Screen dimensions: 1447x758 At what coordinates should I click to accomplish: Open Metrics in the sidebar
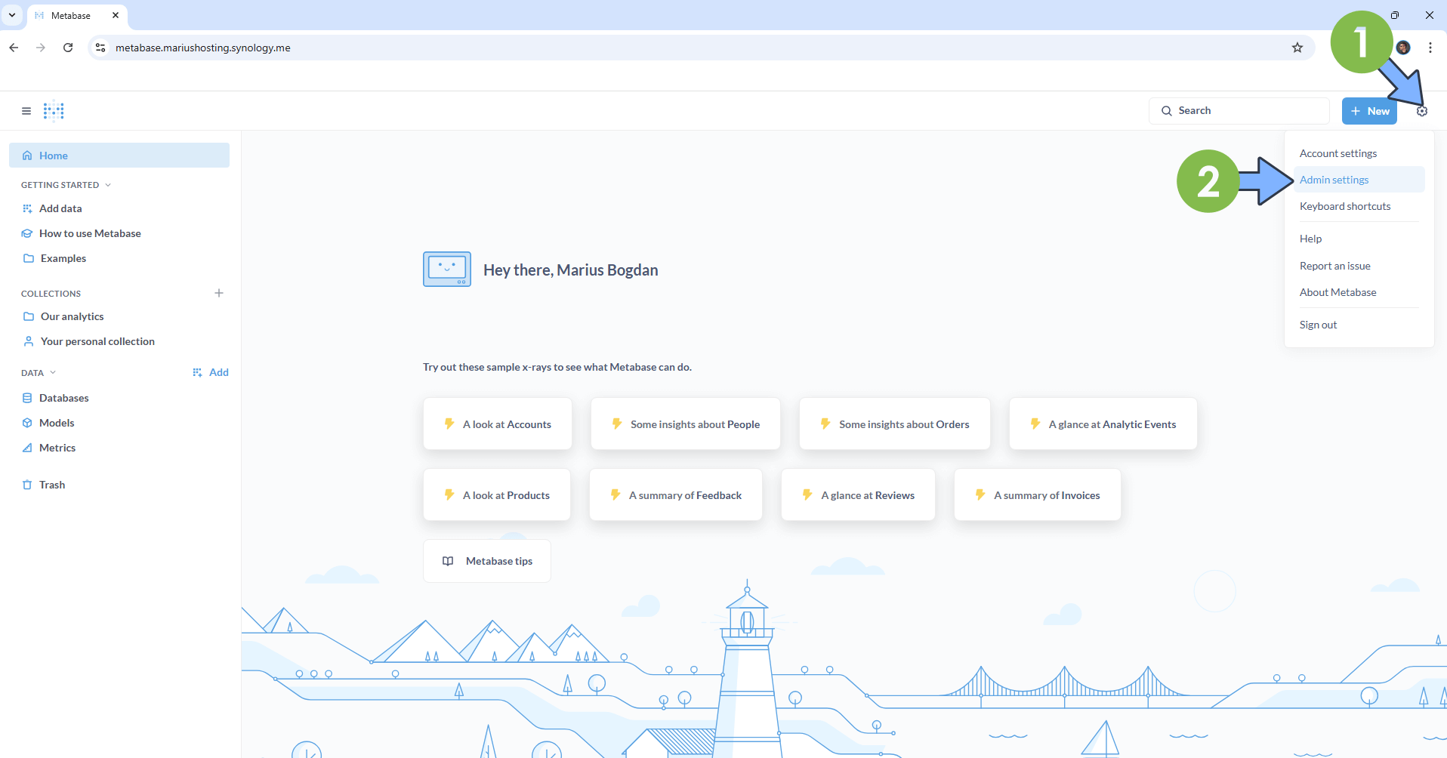(57, 448)
